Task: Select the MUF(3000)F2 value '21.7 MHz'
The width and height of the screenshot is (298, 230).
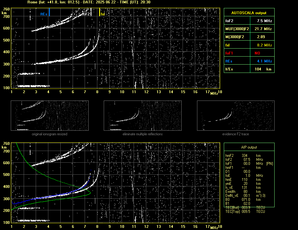Action: tap(263, 29)
